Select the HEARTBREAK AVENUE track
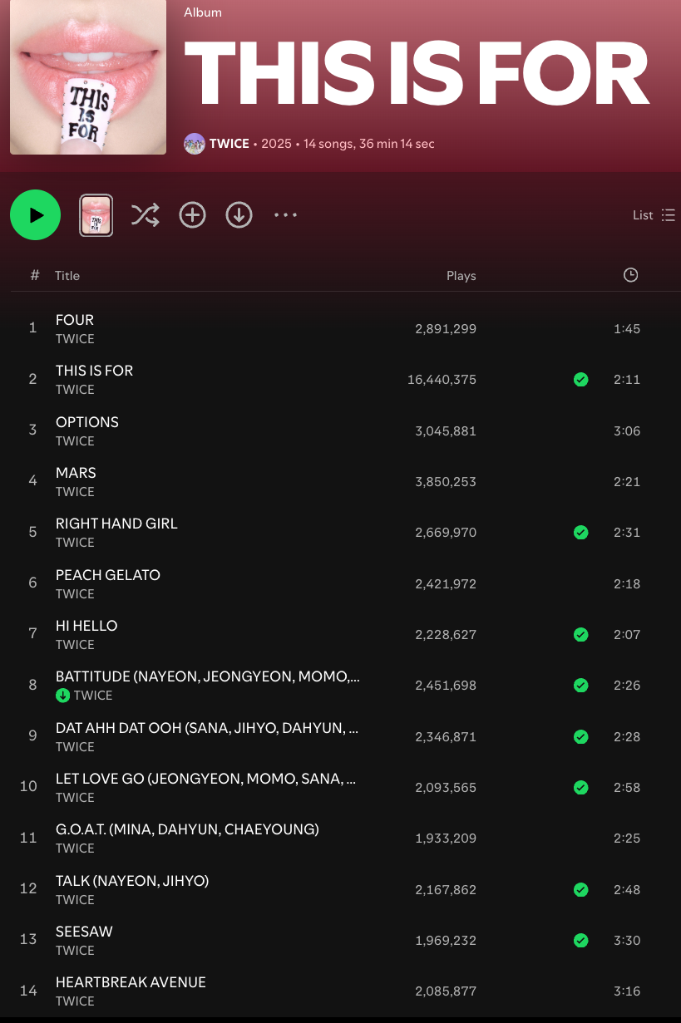Screen dimensions: 681x1023 pyautogui.click(x=131, y=982)
